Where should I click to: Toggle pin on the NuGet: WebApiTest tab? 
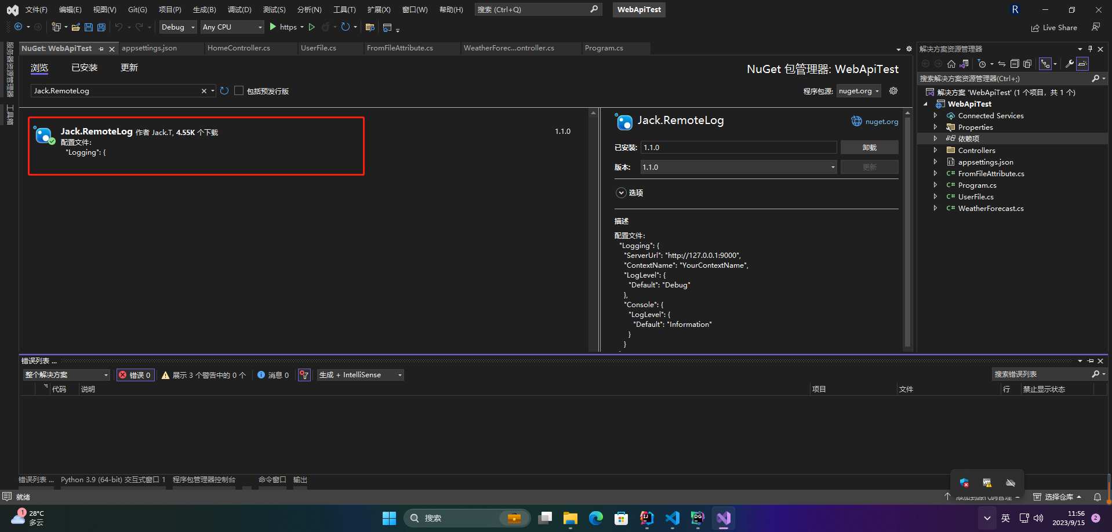[101, 49]
